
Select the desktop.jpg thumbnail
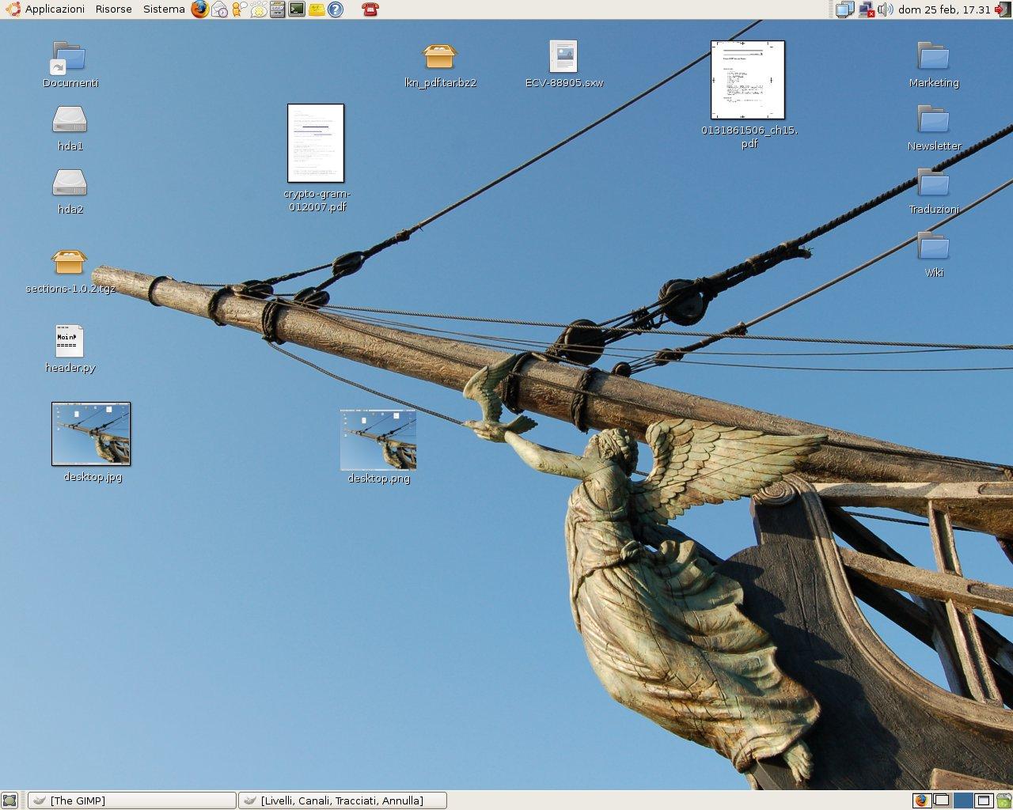(x=91, y=434)
